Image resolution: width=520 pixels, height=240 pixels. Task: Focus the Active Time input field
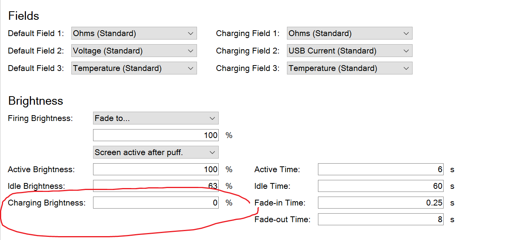tap(380, 169)
